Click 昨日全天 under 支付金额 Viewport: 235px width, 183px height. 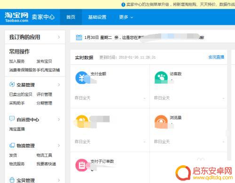click(x=83, y=98)
